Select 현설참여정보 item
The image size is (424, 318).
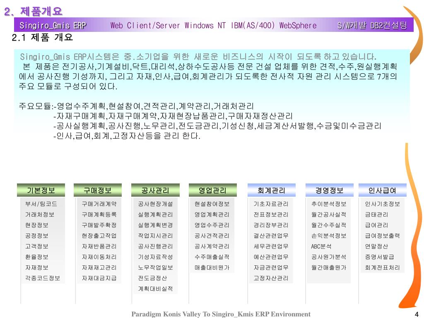[x=212, y=204]
